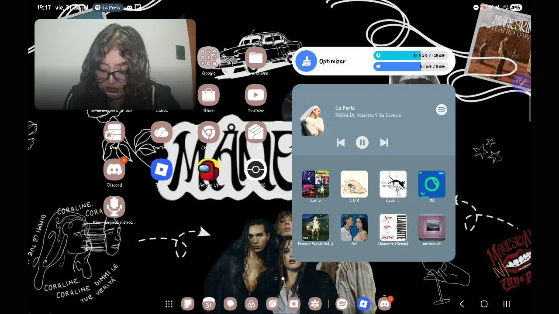Open the Kick stream shortcut with microphone icon
The width and height of the screenshot is (559, 314).
coord(114,207)
